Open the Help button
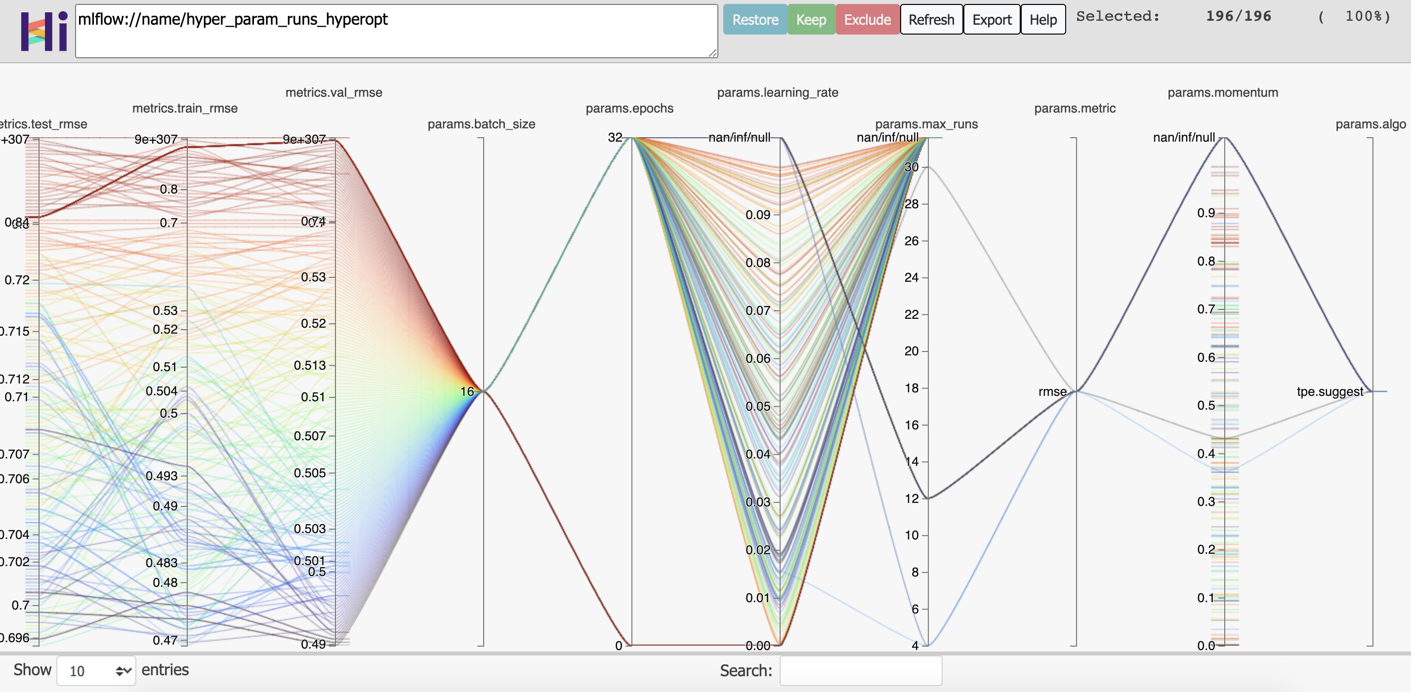The image size is (1411, 692). 1042,20
